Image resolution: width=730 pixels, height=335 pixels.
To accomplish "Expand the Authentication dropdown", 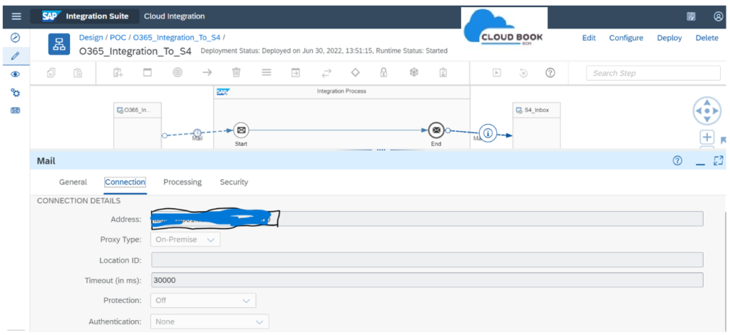I will (x=210, y=321).
